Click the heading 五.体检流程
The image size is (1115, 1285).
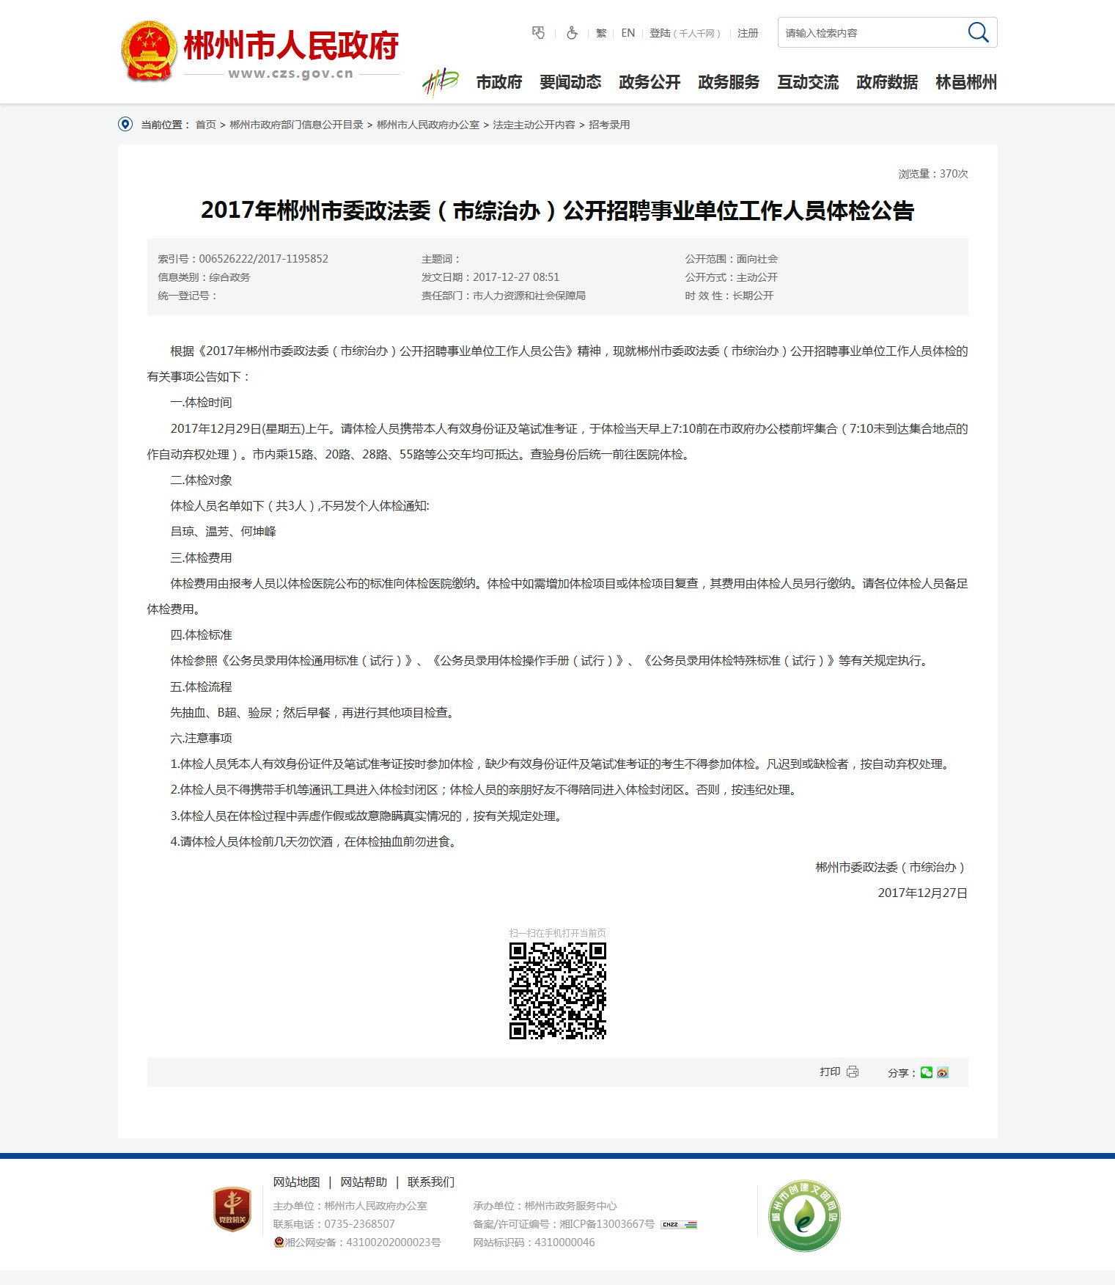coord(202,687)
